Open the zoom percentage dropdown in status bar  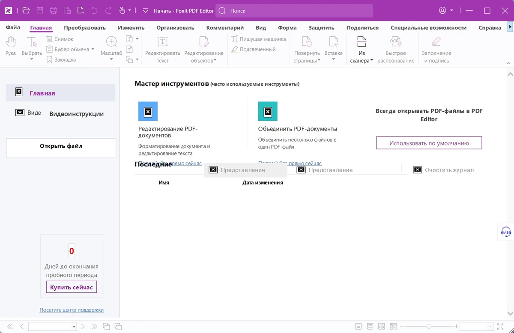[x=491, y=327]
